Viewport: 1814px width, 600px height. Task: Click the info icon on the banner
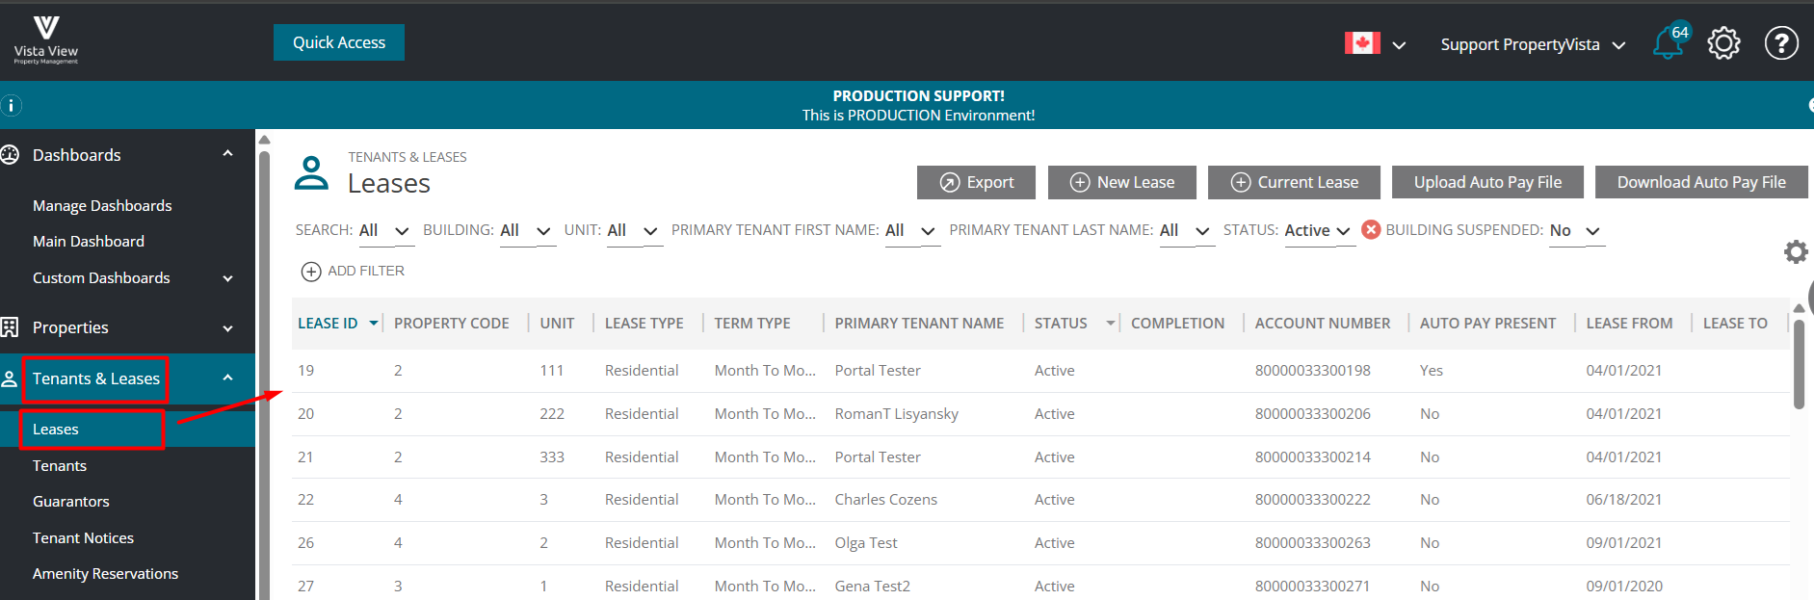click(11, 106)
